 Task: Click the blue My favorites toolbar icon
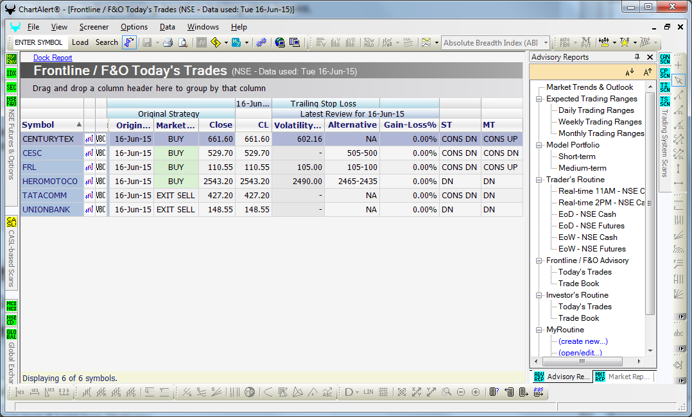coord(236,42)
